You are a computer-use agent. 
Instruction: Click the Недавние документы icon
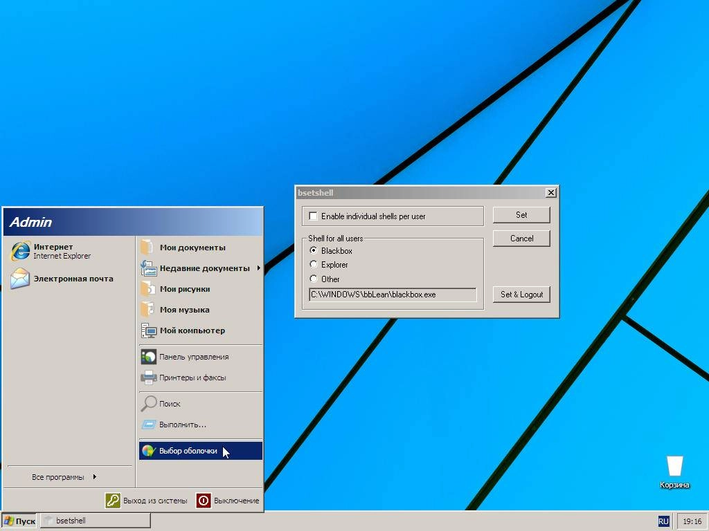[148, 268]
